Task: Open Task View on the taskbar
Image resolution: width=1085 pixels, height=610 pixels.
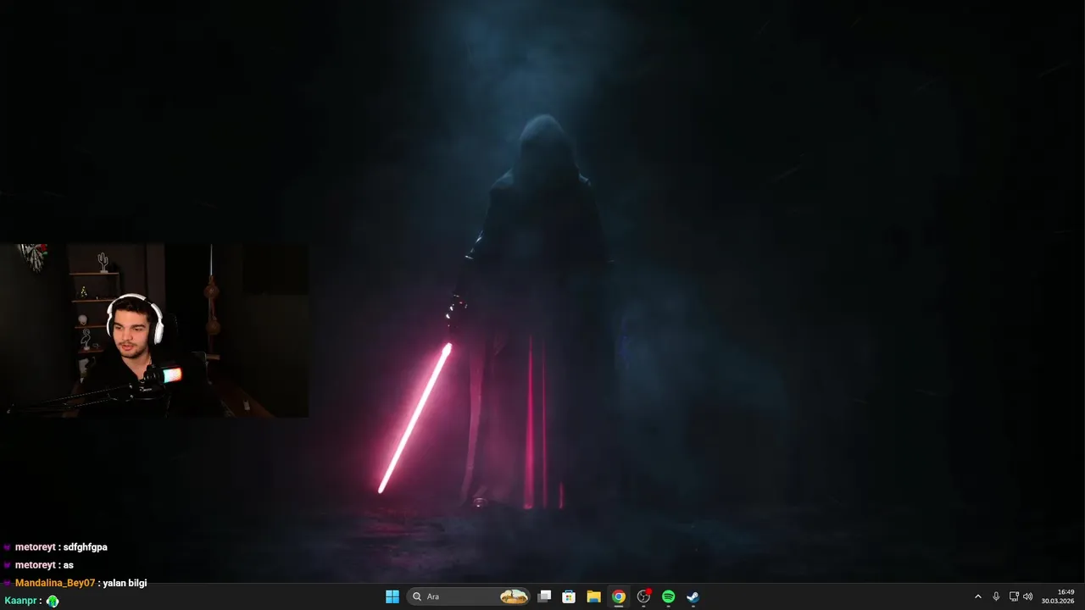Action: click(x=545, y=596)
